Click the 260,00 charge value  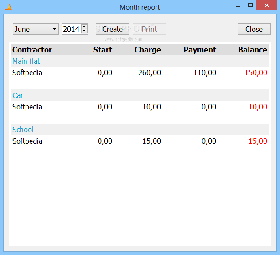click(x=150, y=73)
